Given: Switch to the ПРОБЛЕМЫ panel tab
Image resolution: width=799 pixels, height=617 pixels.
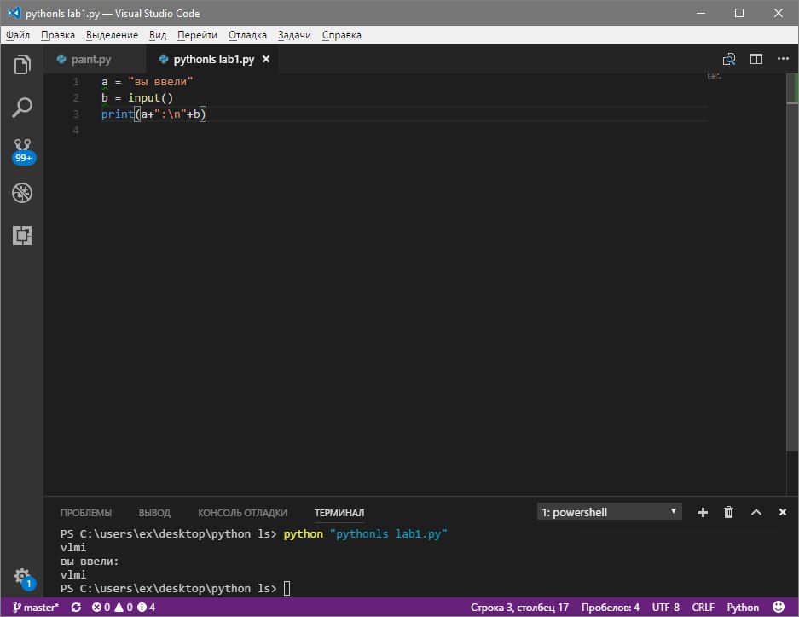Looking at the screenshot, I should click(x=85, y=513).
